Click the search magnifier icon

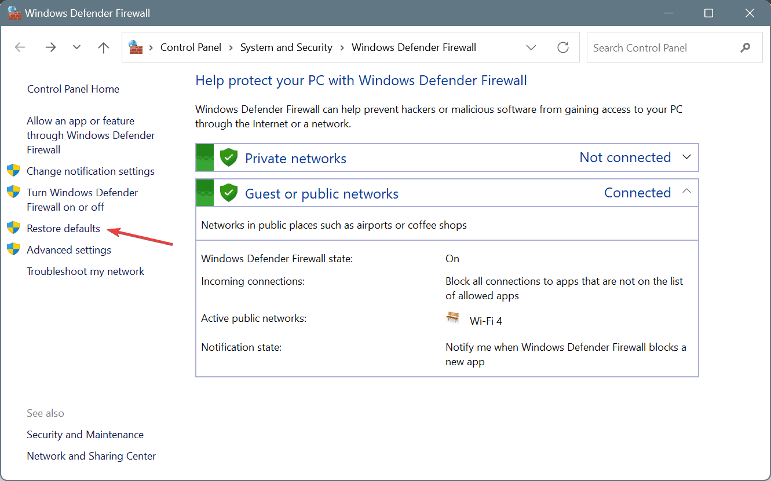746,48
